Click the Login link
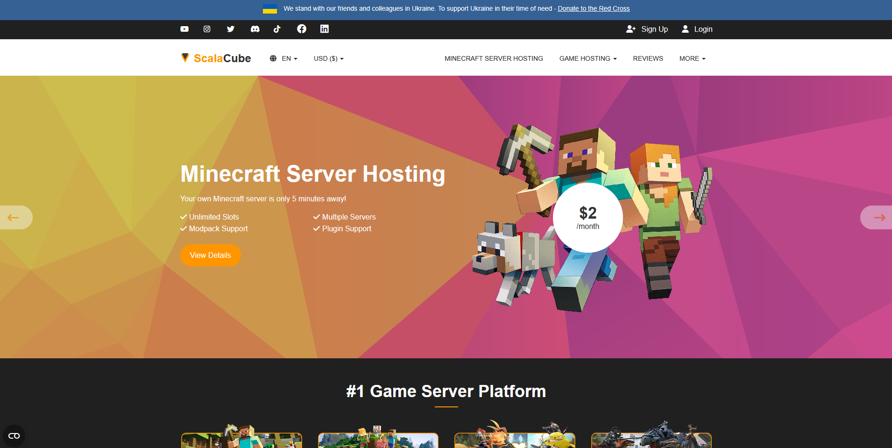The height and width of the screenshot is (448, 892). click(697, 29)
